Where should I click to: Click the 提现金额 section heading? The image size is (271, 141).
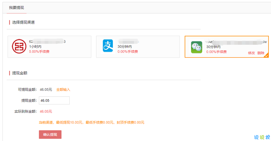click(x=20, y=73)
